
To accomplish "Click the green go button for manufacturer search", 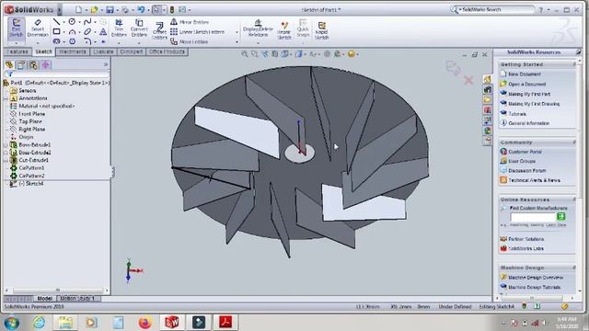I will tap(560, 217).
